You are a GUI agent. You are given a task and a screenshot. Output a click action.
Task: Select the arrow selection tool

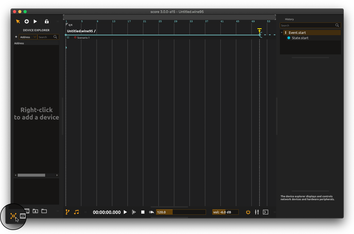(18, 21)
